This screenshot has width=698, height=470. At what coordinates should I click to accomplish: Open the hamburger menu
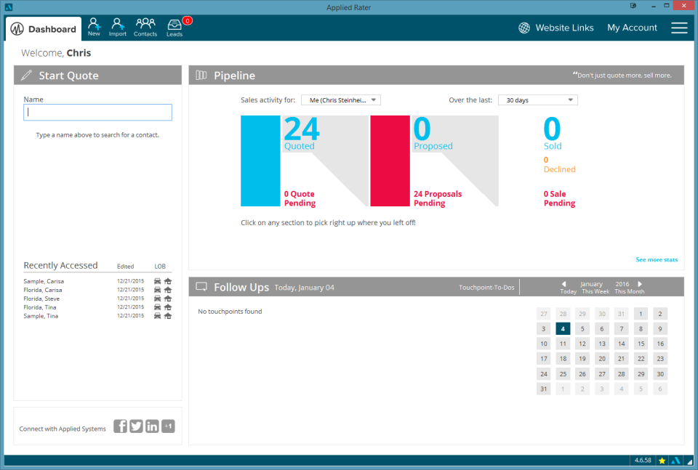679,28
